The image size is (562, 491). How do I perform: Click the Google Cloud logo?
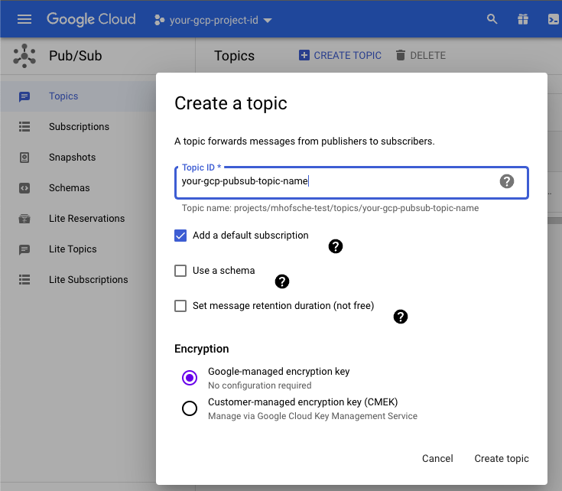(91, 19)
